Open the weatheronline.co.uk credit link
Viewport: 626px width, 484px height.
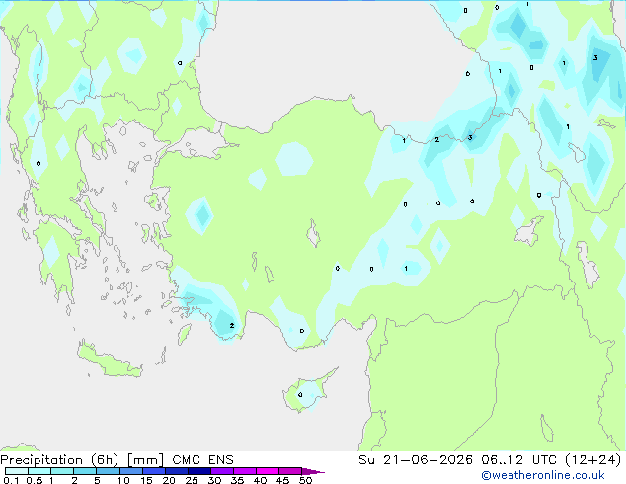(x=543, y=475)
